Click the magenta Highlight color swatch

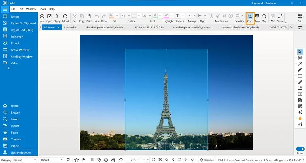166,16
